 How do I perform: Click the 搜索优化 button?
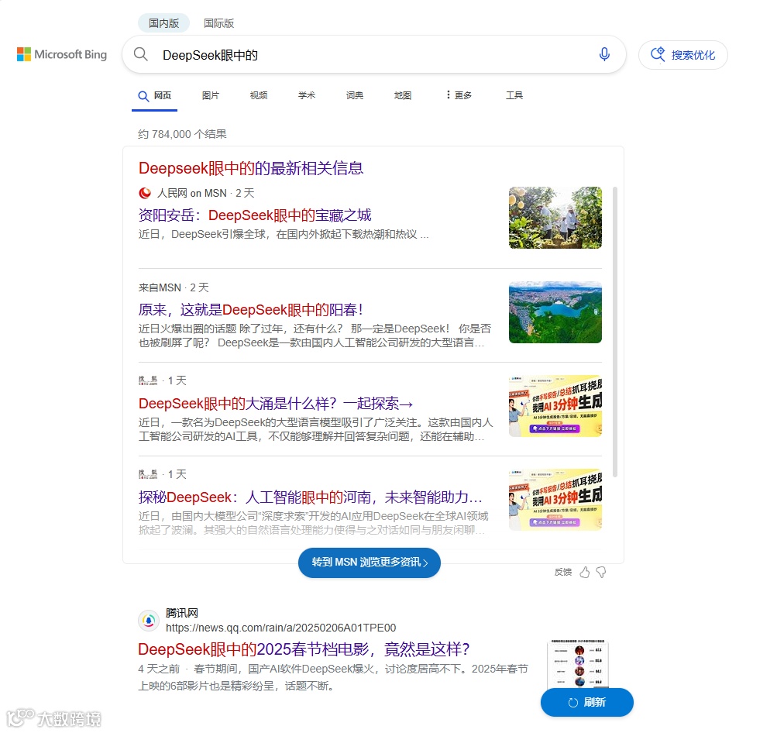tap(682, 55)
